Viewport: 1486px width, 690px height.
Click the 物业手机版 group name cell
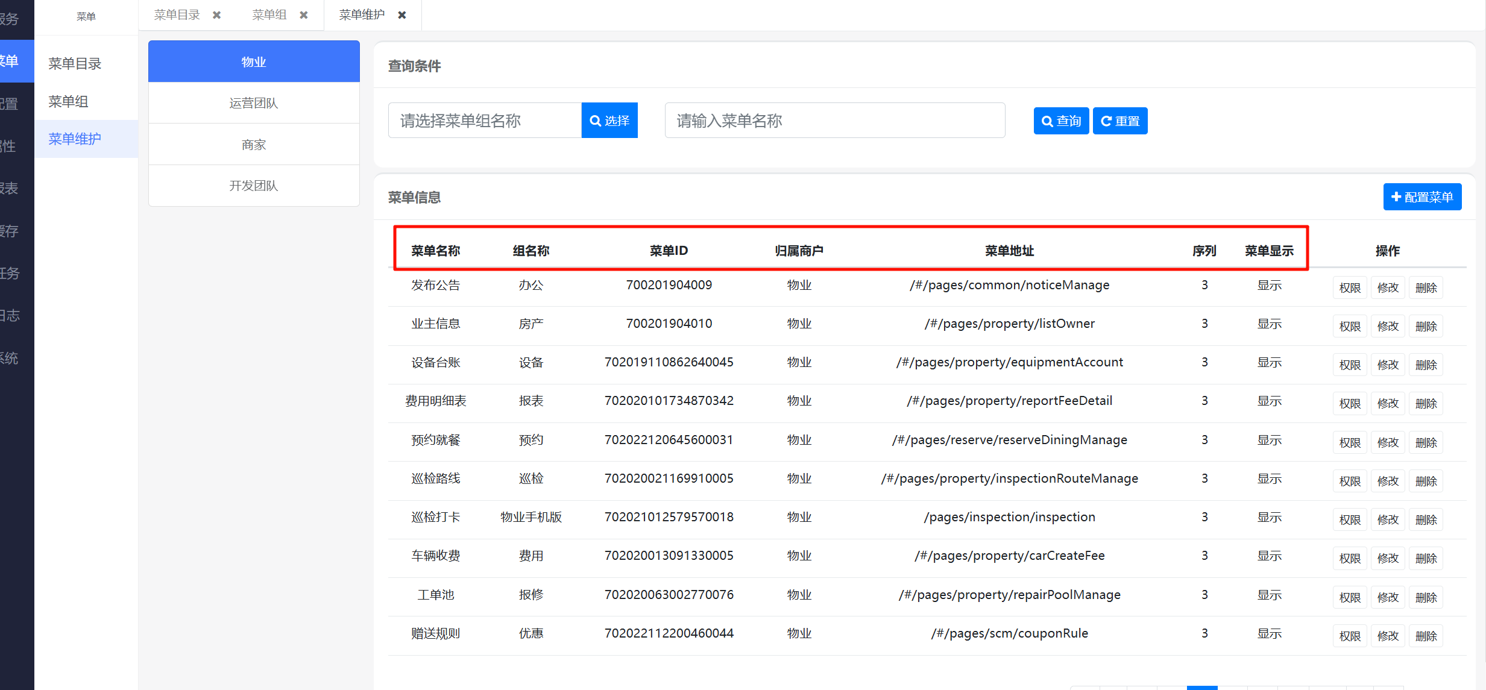pos(531,517)
